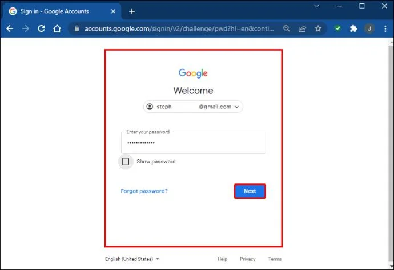Click the account avatar icon in chip
Viewport: 394px width, 270px height.
pos(150,107)
